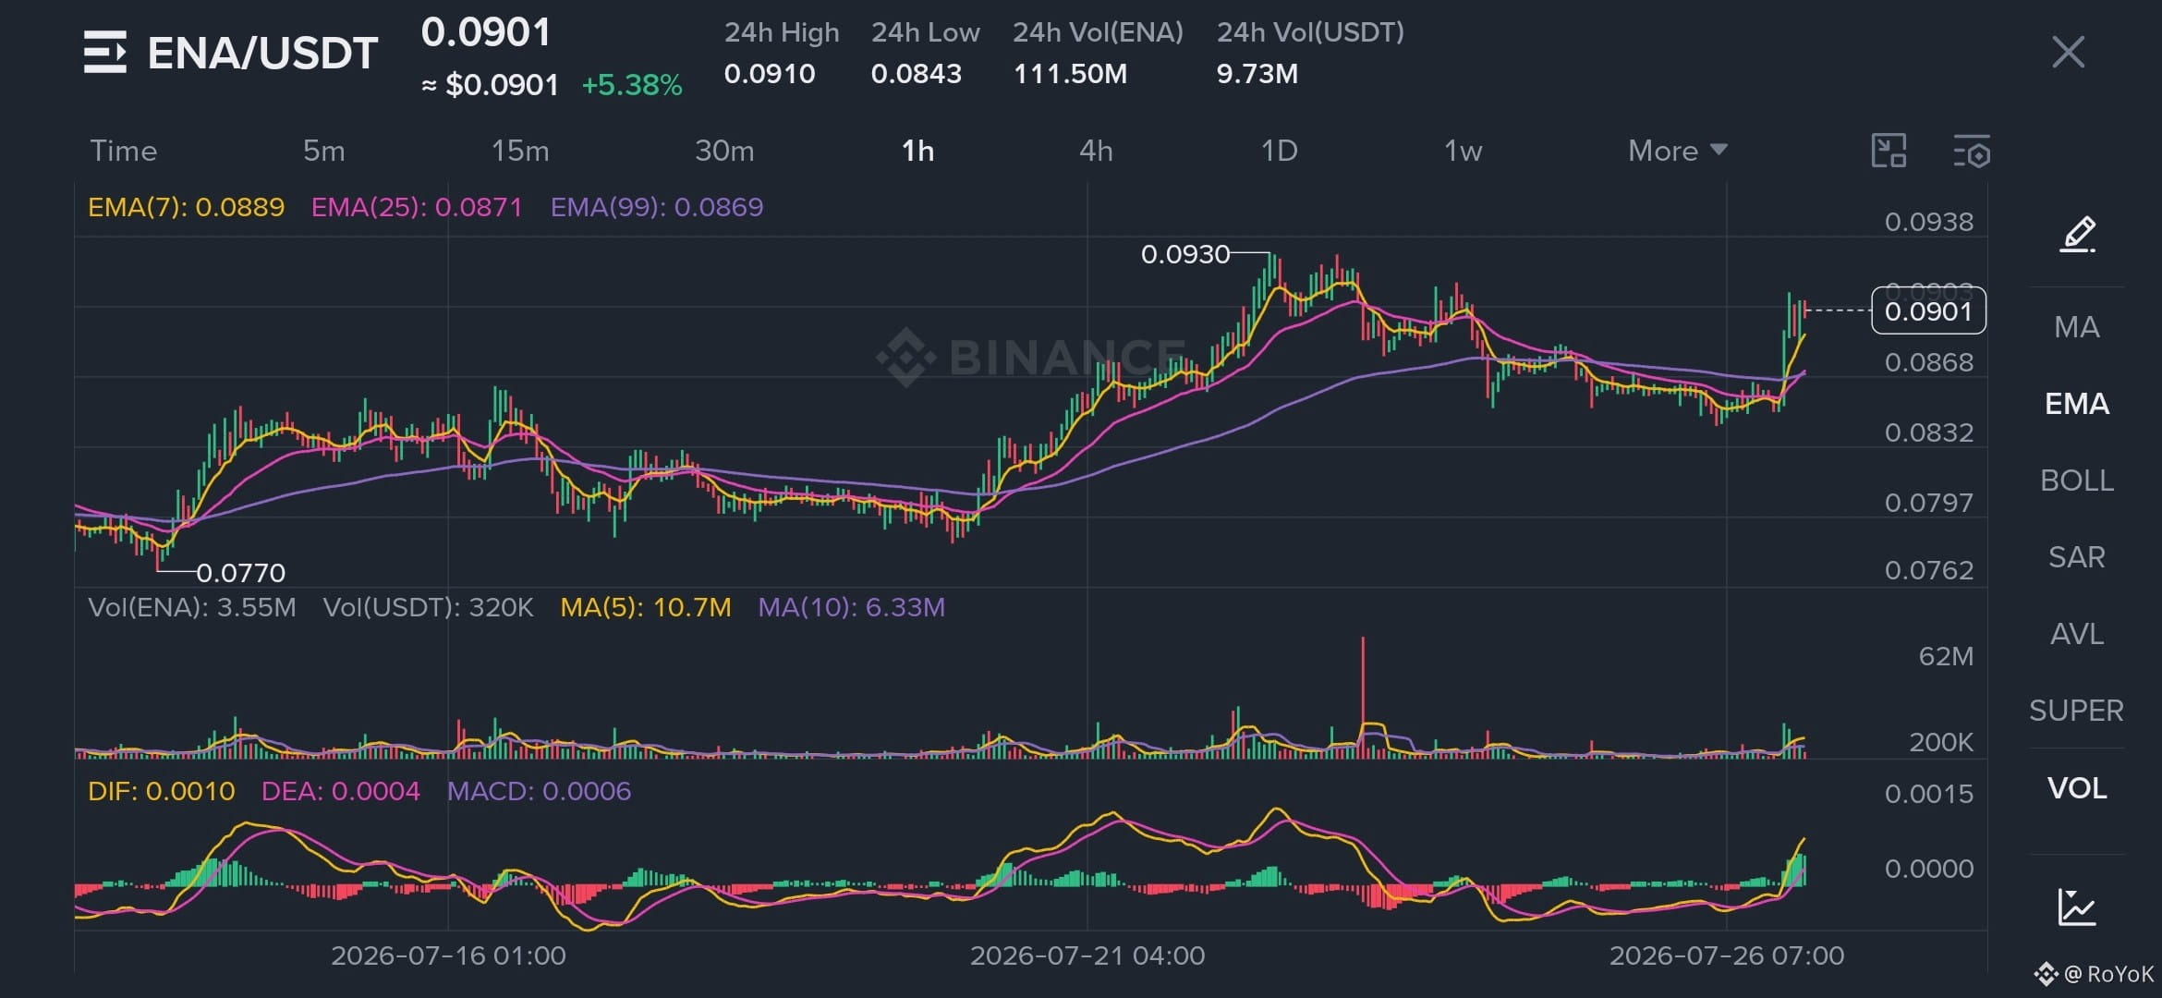Click the DIF: 0.0010 label
This screenshot has height=998, width=2162.
(x=162, y=791)
